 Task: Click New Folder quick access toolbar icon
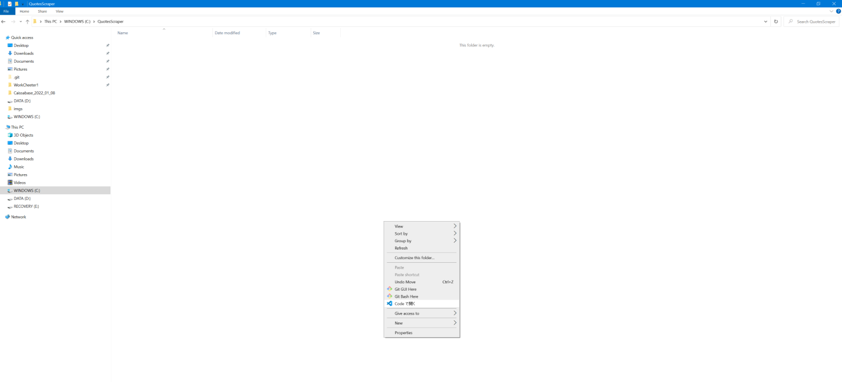click(x=16, y=4)
